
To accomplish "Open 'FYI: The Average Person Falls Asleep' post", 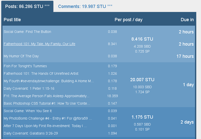I will 46,96.
